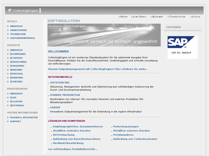The image size is (209, 156).
Task: Select the ][Composing product link
Action: point(18,54)
